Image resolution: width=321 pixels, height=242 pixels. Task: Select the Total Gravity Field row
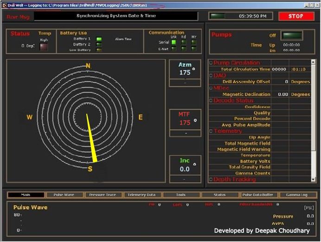(x=260, y=167)
